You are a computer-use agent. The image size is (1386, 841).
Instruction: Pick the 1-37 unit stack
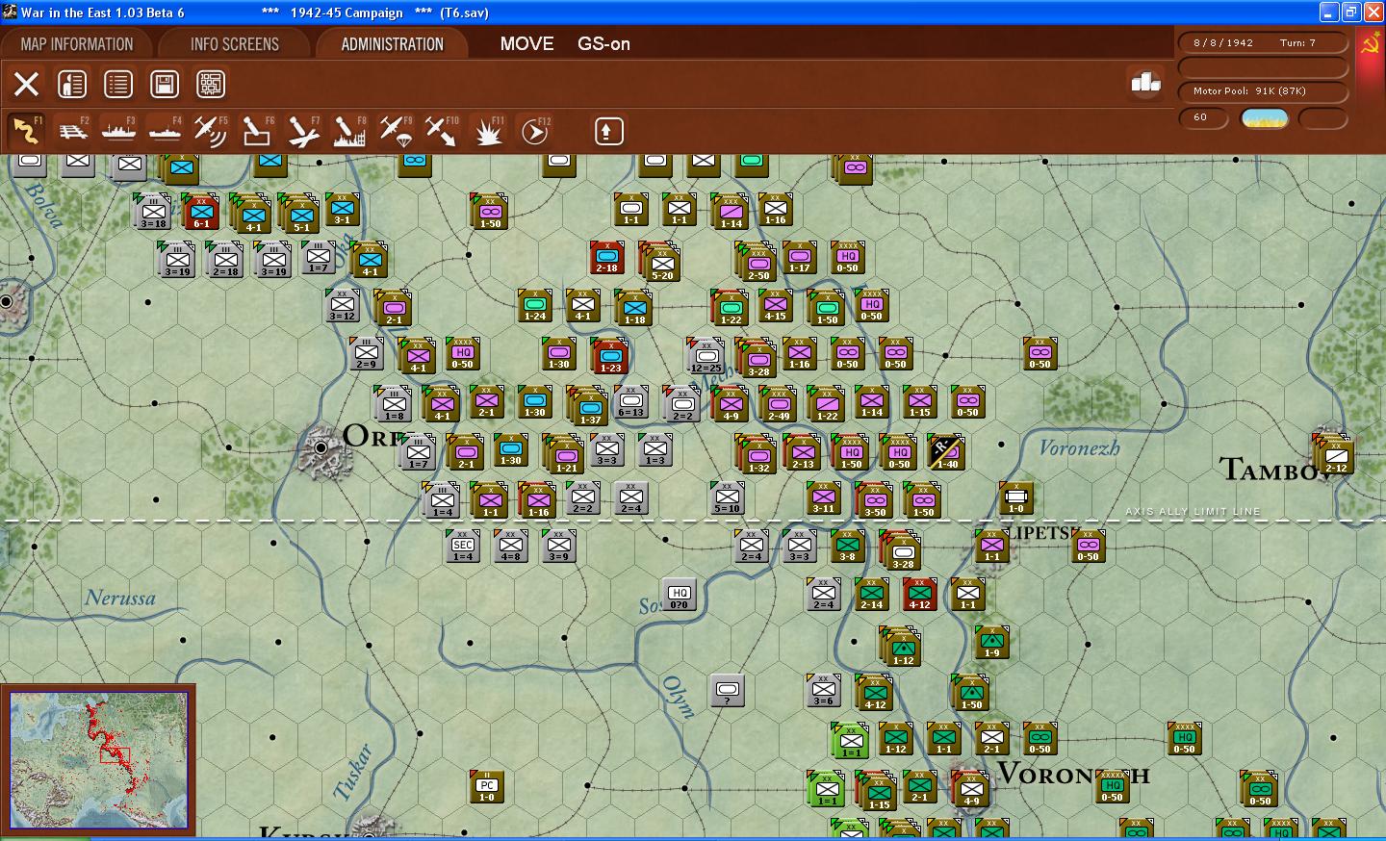click(587, 406)
